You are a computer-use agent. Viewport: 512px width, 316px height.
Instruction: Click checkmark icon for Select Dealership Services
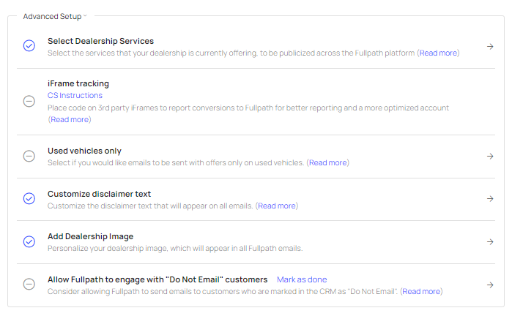(29, 46)
